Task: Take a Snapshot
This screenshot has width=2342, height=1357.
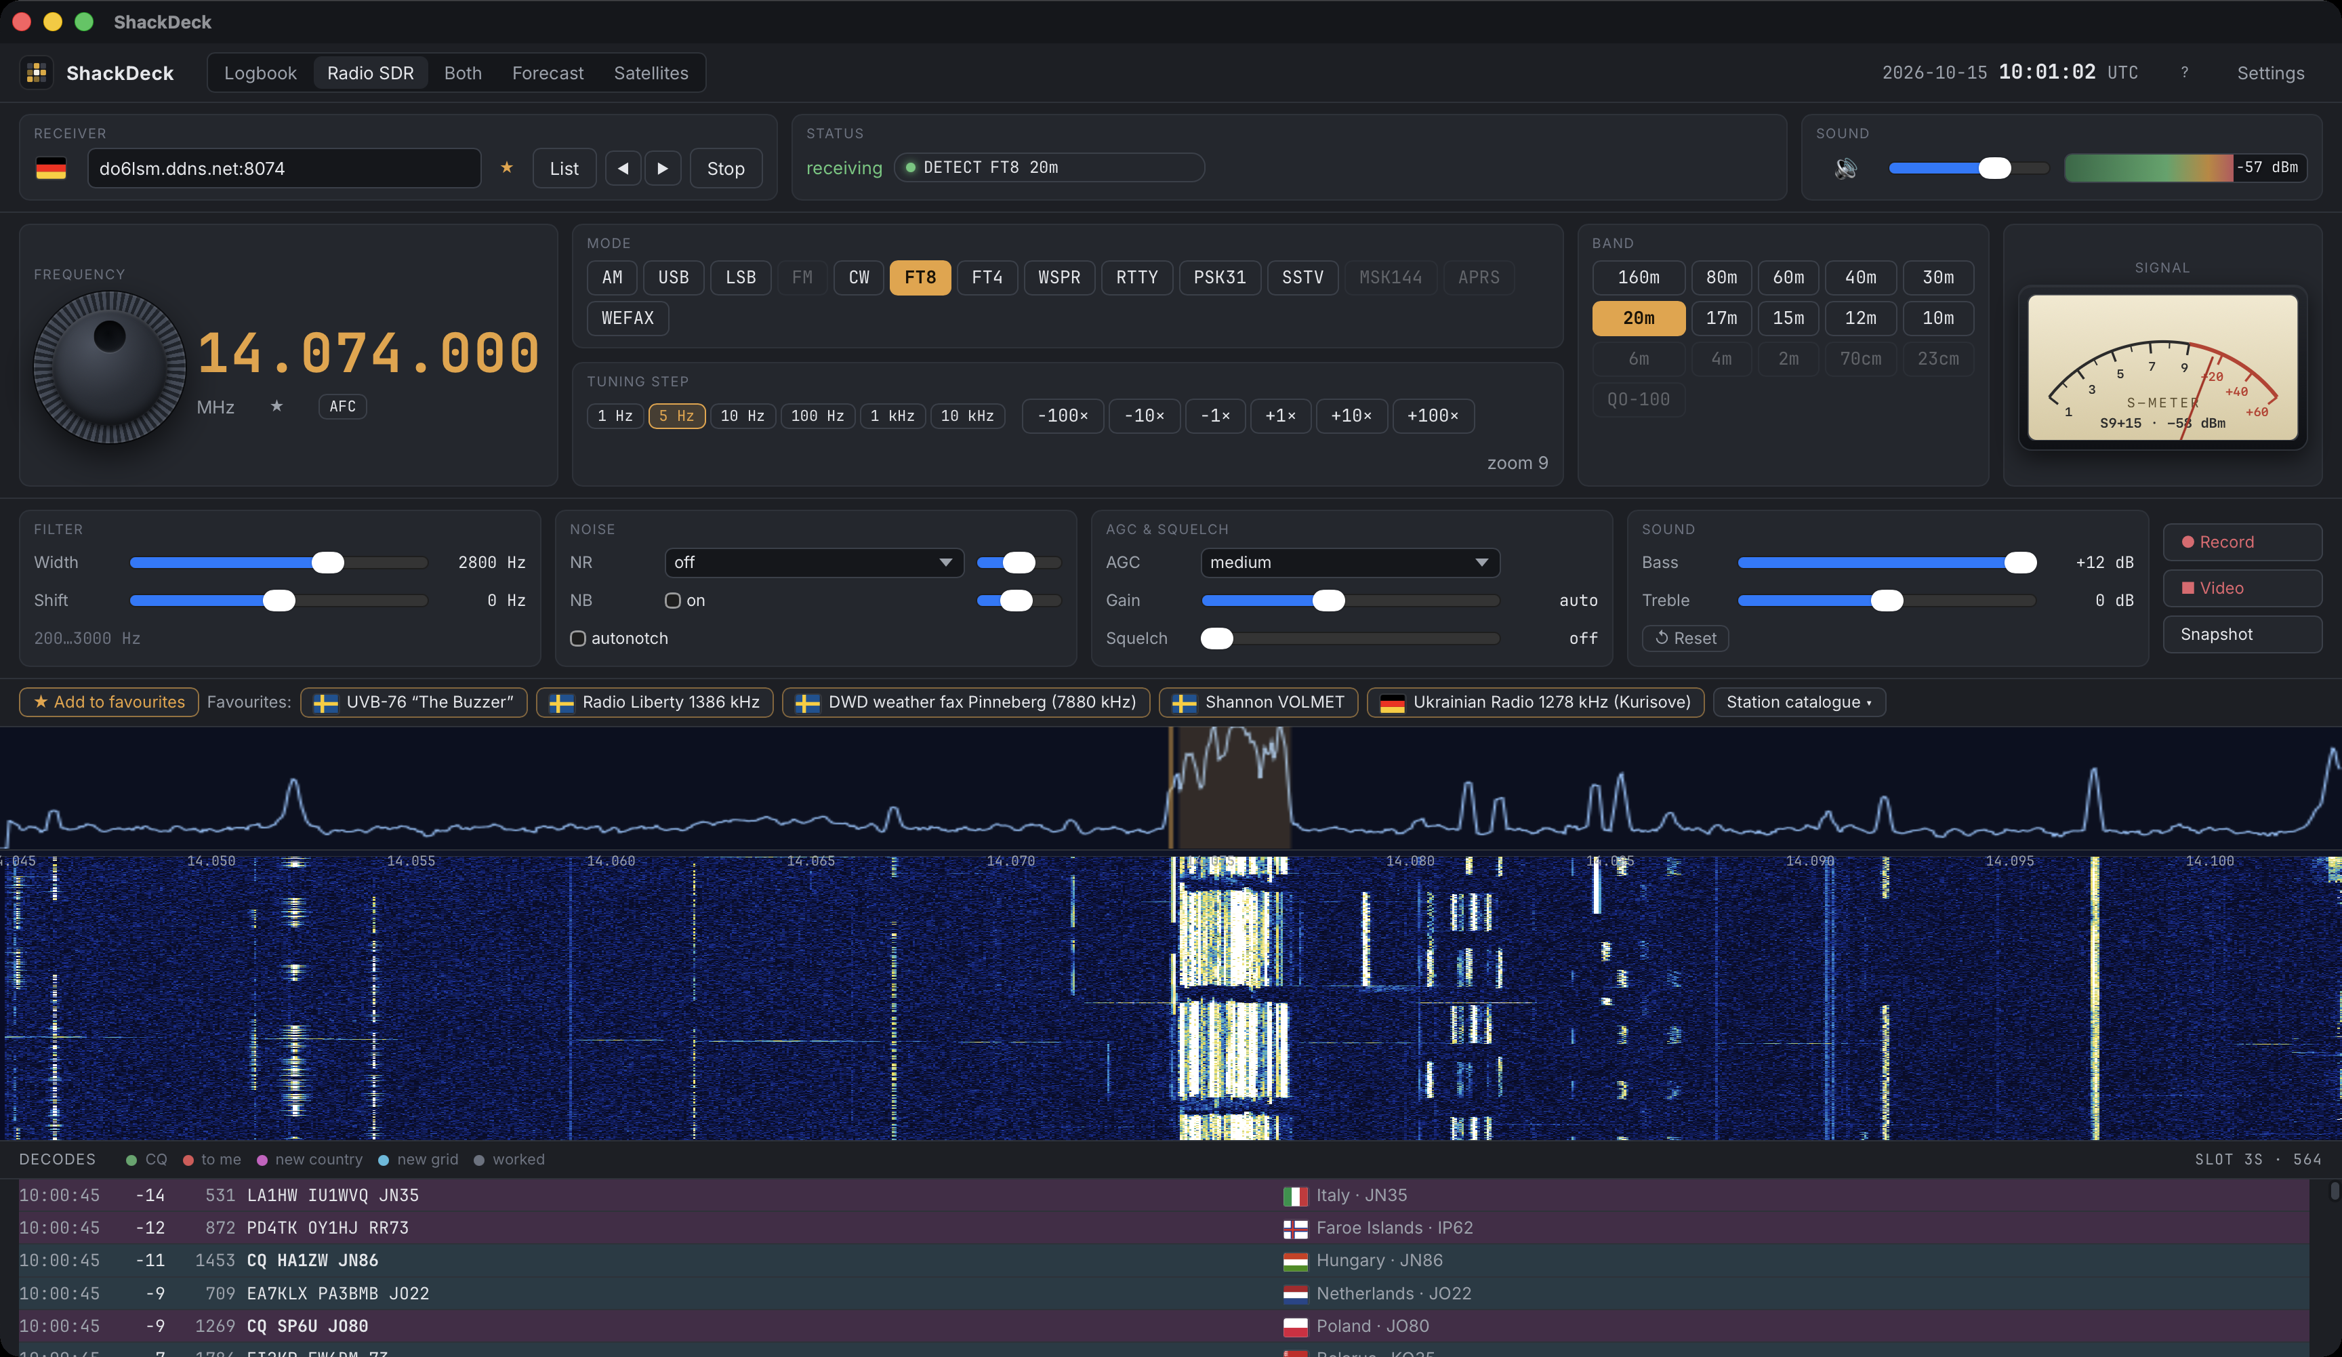Action: 2242,634
